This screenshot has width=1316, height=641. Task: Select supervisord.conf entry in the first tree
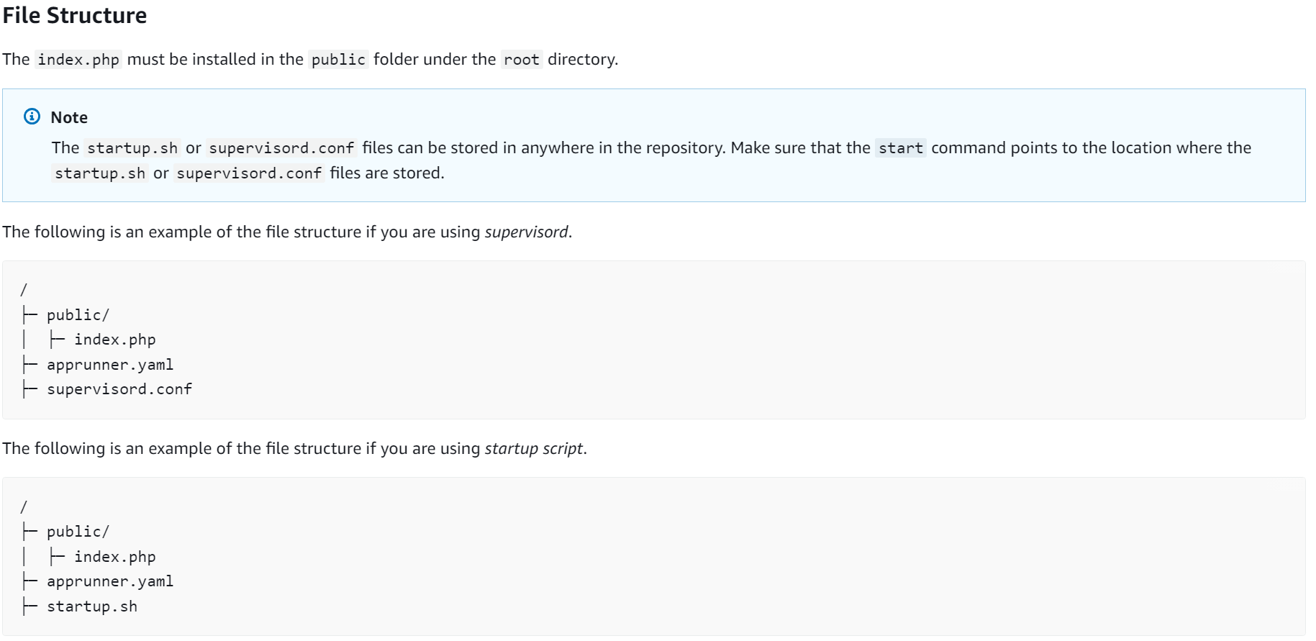click(119, 389)
